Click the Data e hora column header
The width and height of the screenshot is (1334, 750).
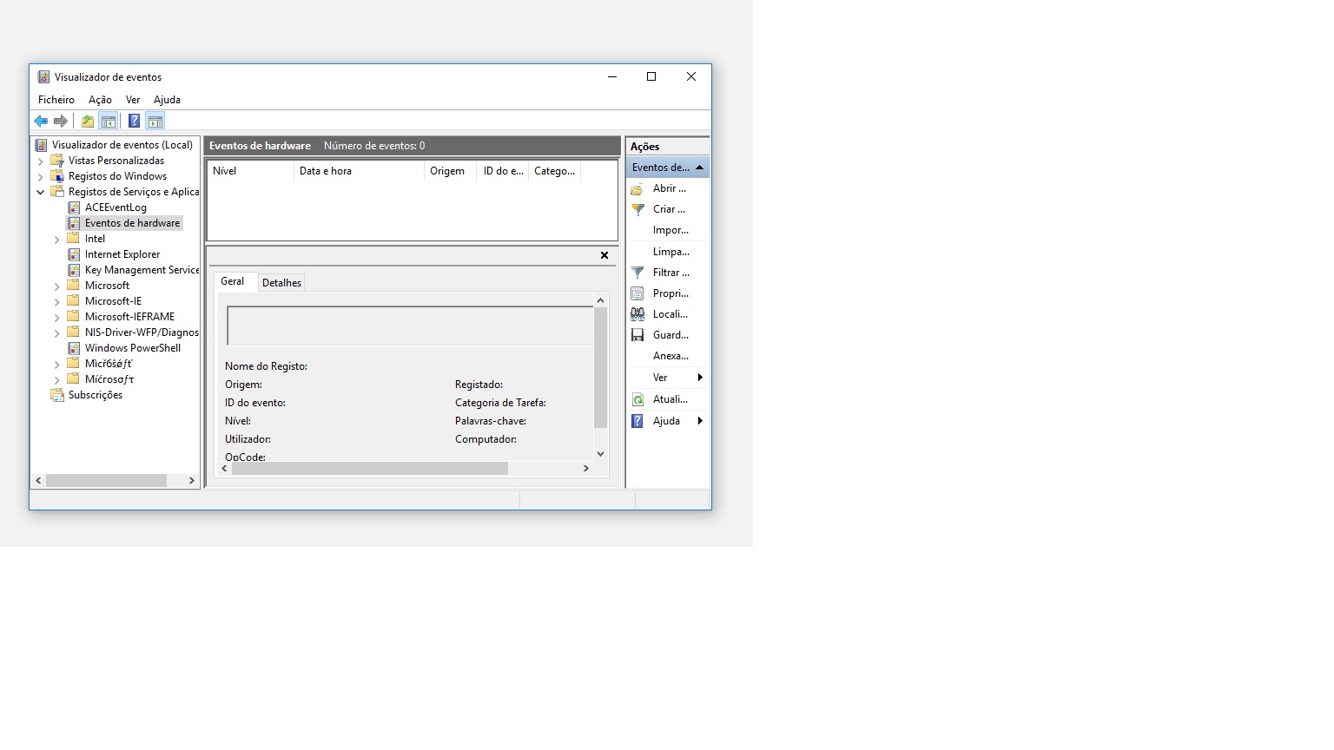pos(359,171)
